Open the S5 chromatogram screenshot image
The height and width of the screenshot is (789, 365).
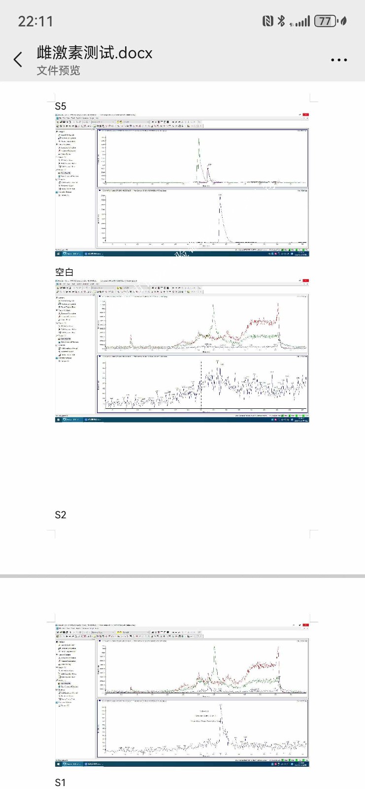tap(182, 185)
